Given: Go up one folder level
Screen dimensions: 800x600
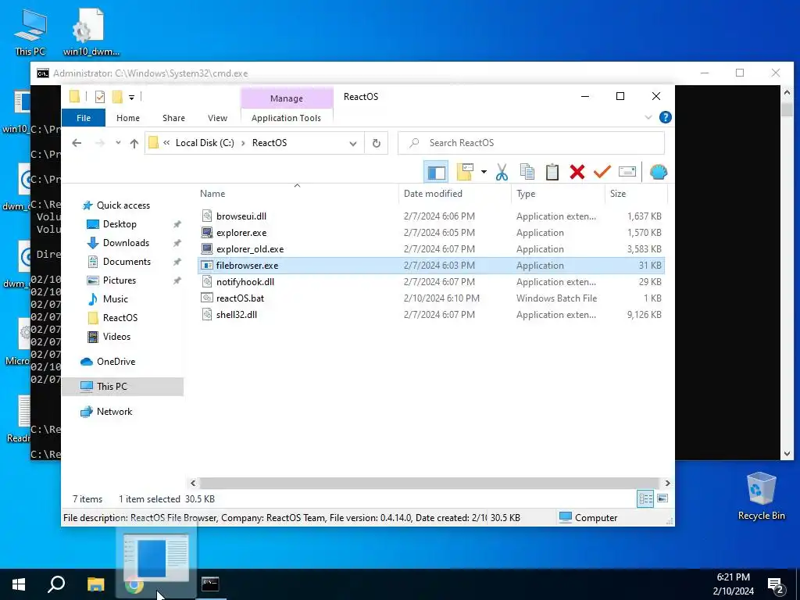Looking at the screenshot, I should 134,144.
